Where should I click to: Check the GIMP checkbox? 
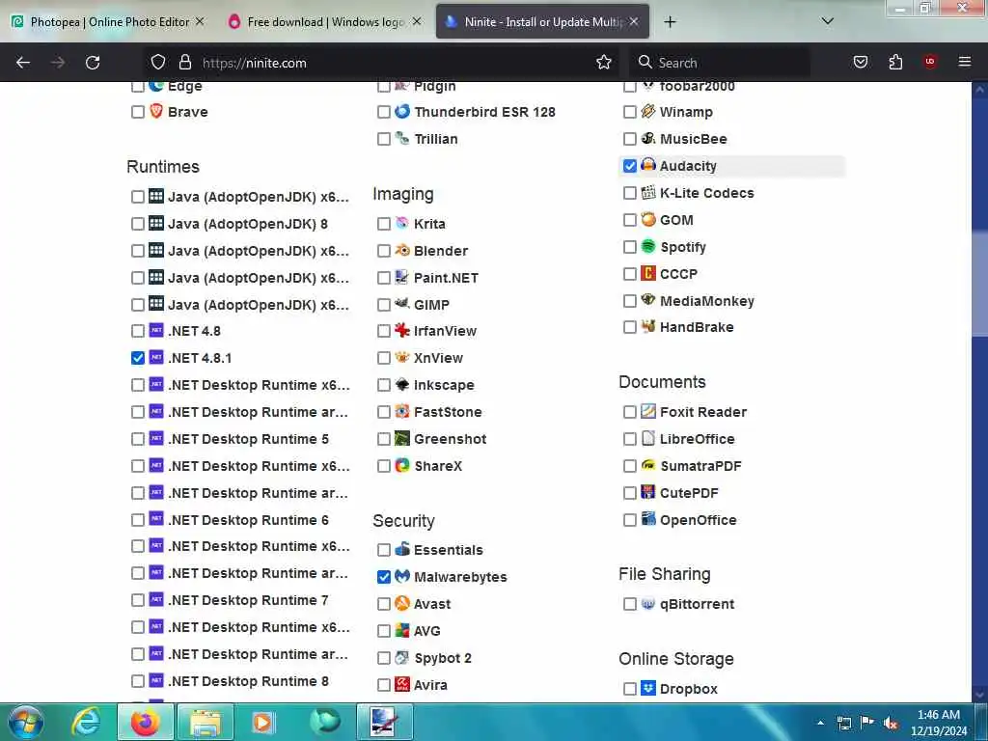tap(383, 305)
